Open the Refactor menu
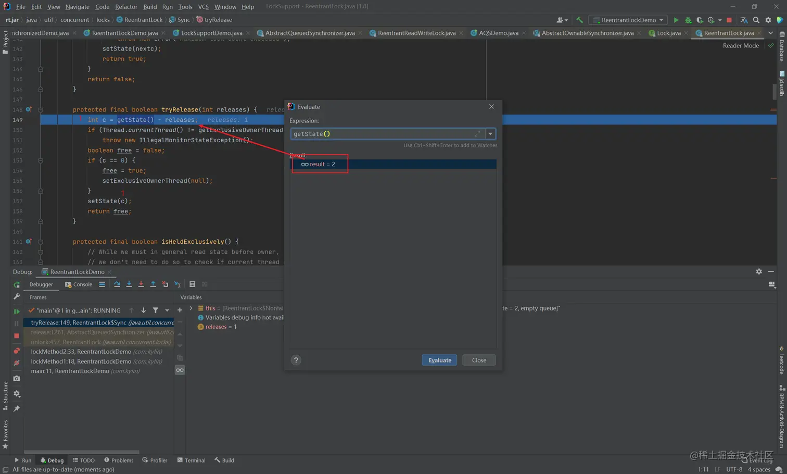Viewport: 787px width, 474px height. (x=126, y=7)
